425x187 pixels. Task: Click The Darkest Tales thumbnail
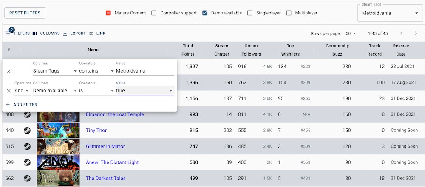58,178
